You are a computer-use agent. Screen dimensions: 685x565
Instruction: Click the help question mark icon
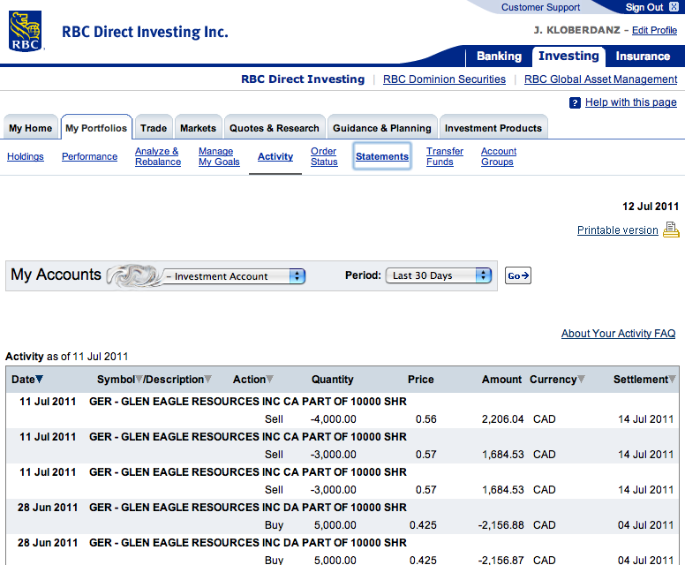coord(575,102)
